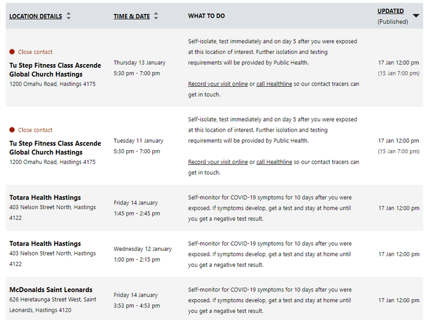The width and height of the screenshot is (424, 320).
Task: Open the first Record your visit online link
Action: pyautogui.click(x=218, y=84)
